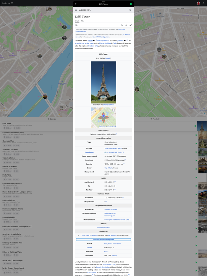Open the infobox location map
207x276 pixels.
pyautogui.click(x=103, y=117)
